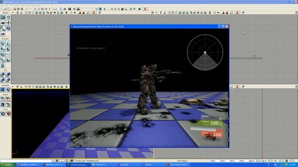Open the Kismet editor with the K icon
Viewport: 298px width, 167px height.
74,9
